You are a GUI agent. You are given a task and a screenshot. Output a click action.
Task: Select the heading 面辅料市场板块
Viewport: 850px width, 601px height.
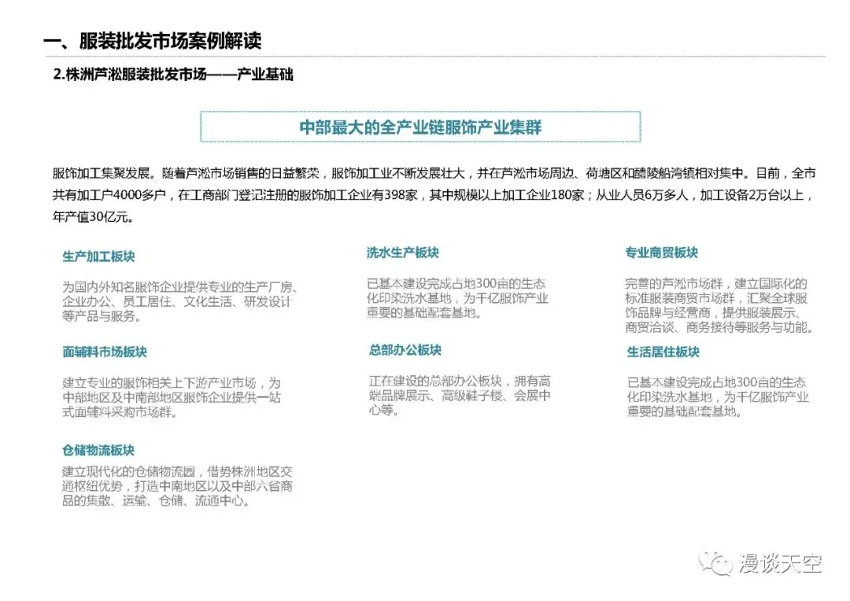105,352
